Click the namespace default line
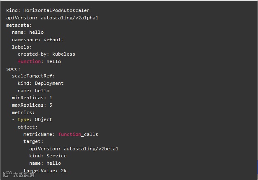The height and width of the screenshot is (180, 258). (x=38, y=40)
